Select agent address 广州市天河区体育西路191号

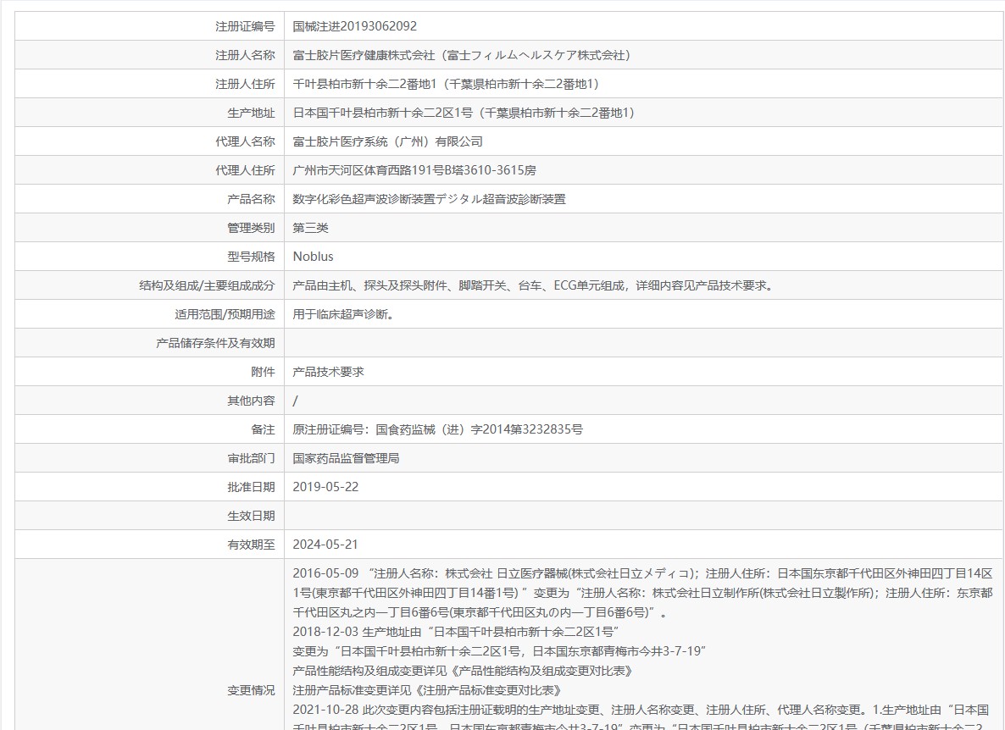point(369,170)
